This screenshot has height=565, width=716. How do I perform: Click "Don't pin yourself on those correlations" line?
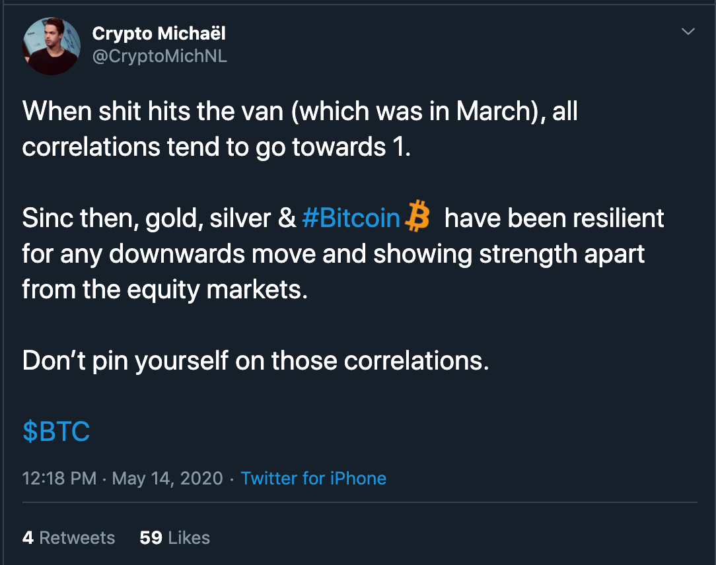pos(256,361)
